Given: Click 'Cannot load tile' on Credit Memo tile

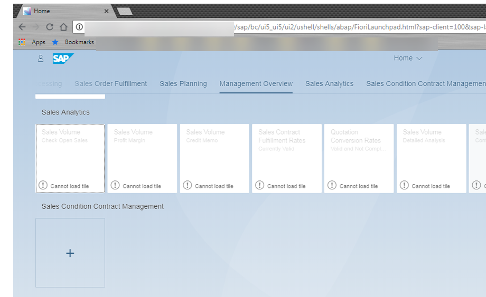Looking at the screenshot, I should click(x=214, y=186).
